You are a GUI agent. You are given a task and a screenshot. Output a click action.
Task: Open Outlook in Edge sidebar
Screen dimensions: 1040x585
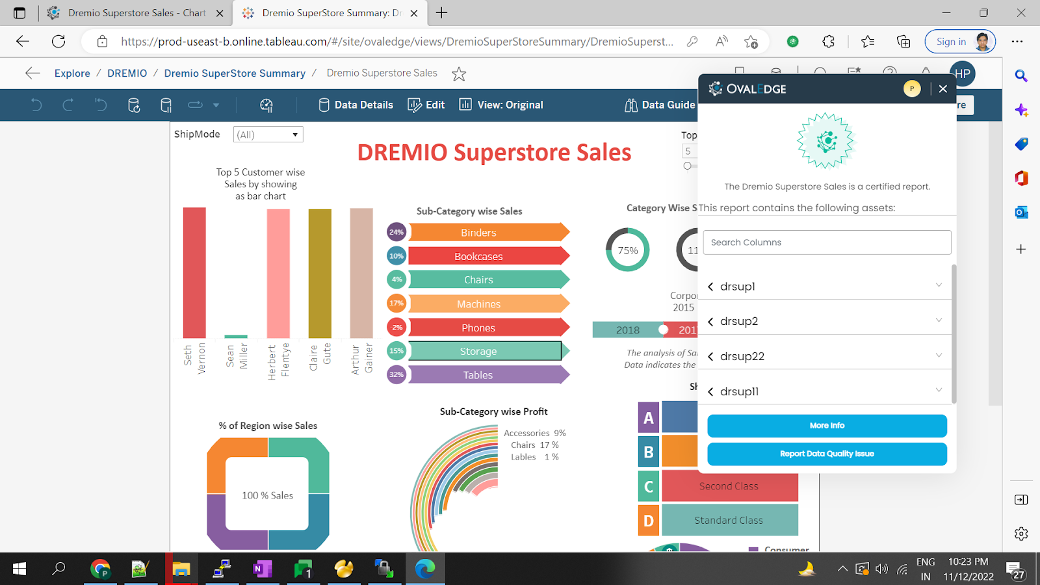click(1021, 212)
